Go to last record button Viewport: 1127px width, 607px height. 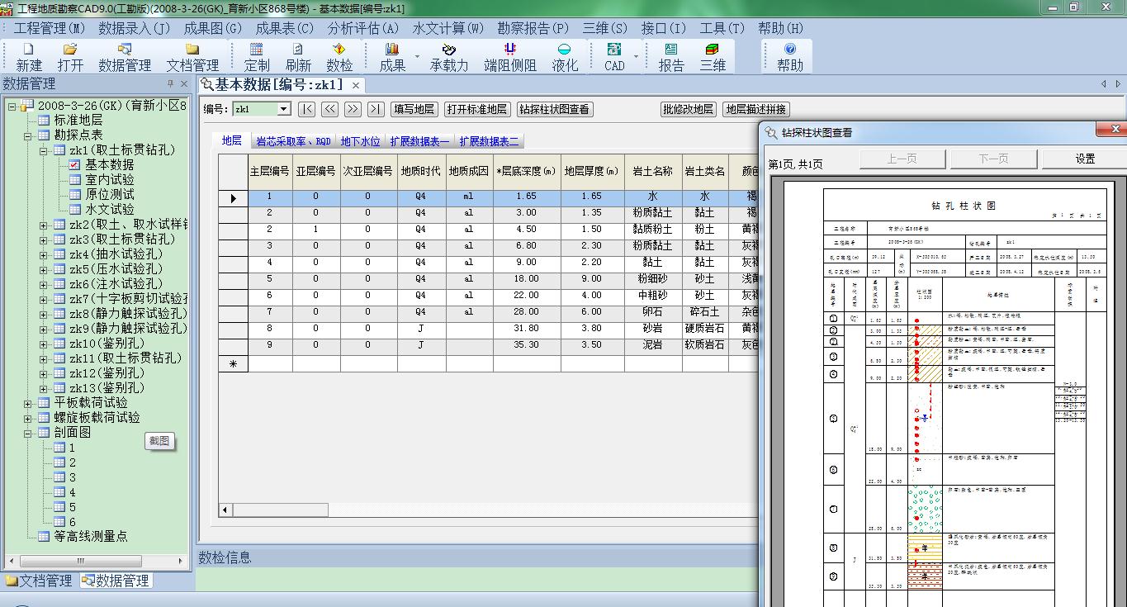pos(376,109)
